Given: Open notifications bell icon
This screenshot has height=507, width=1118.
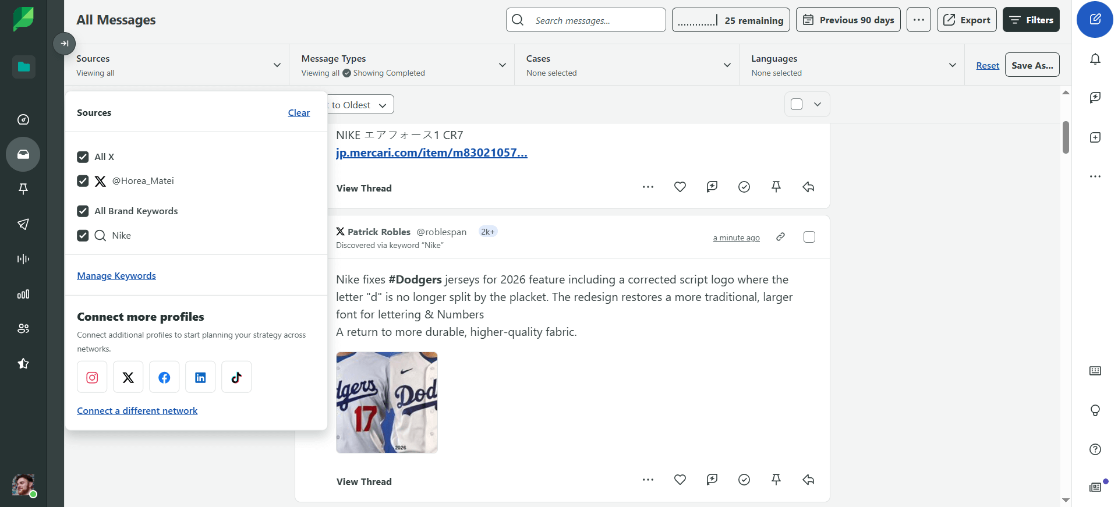Looking at the screenshot, I should click(x=1095, y=59).
